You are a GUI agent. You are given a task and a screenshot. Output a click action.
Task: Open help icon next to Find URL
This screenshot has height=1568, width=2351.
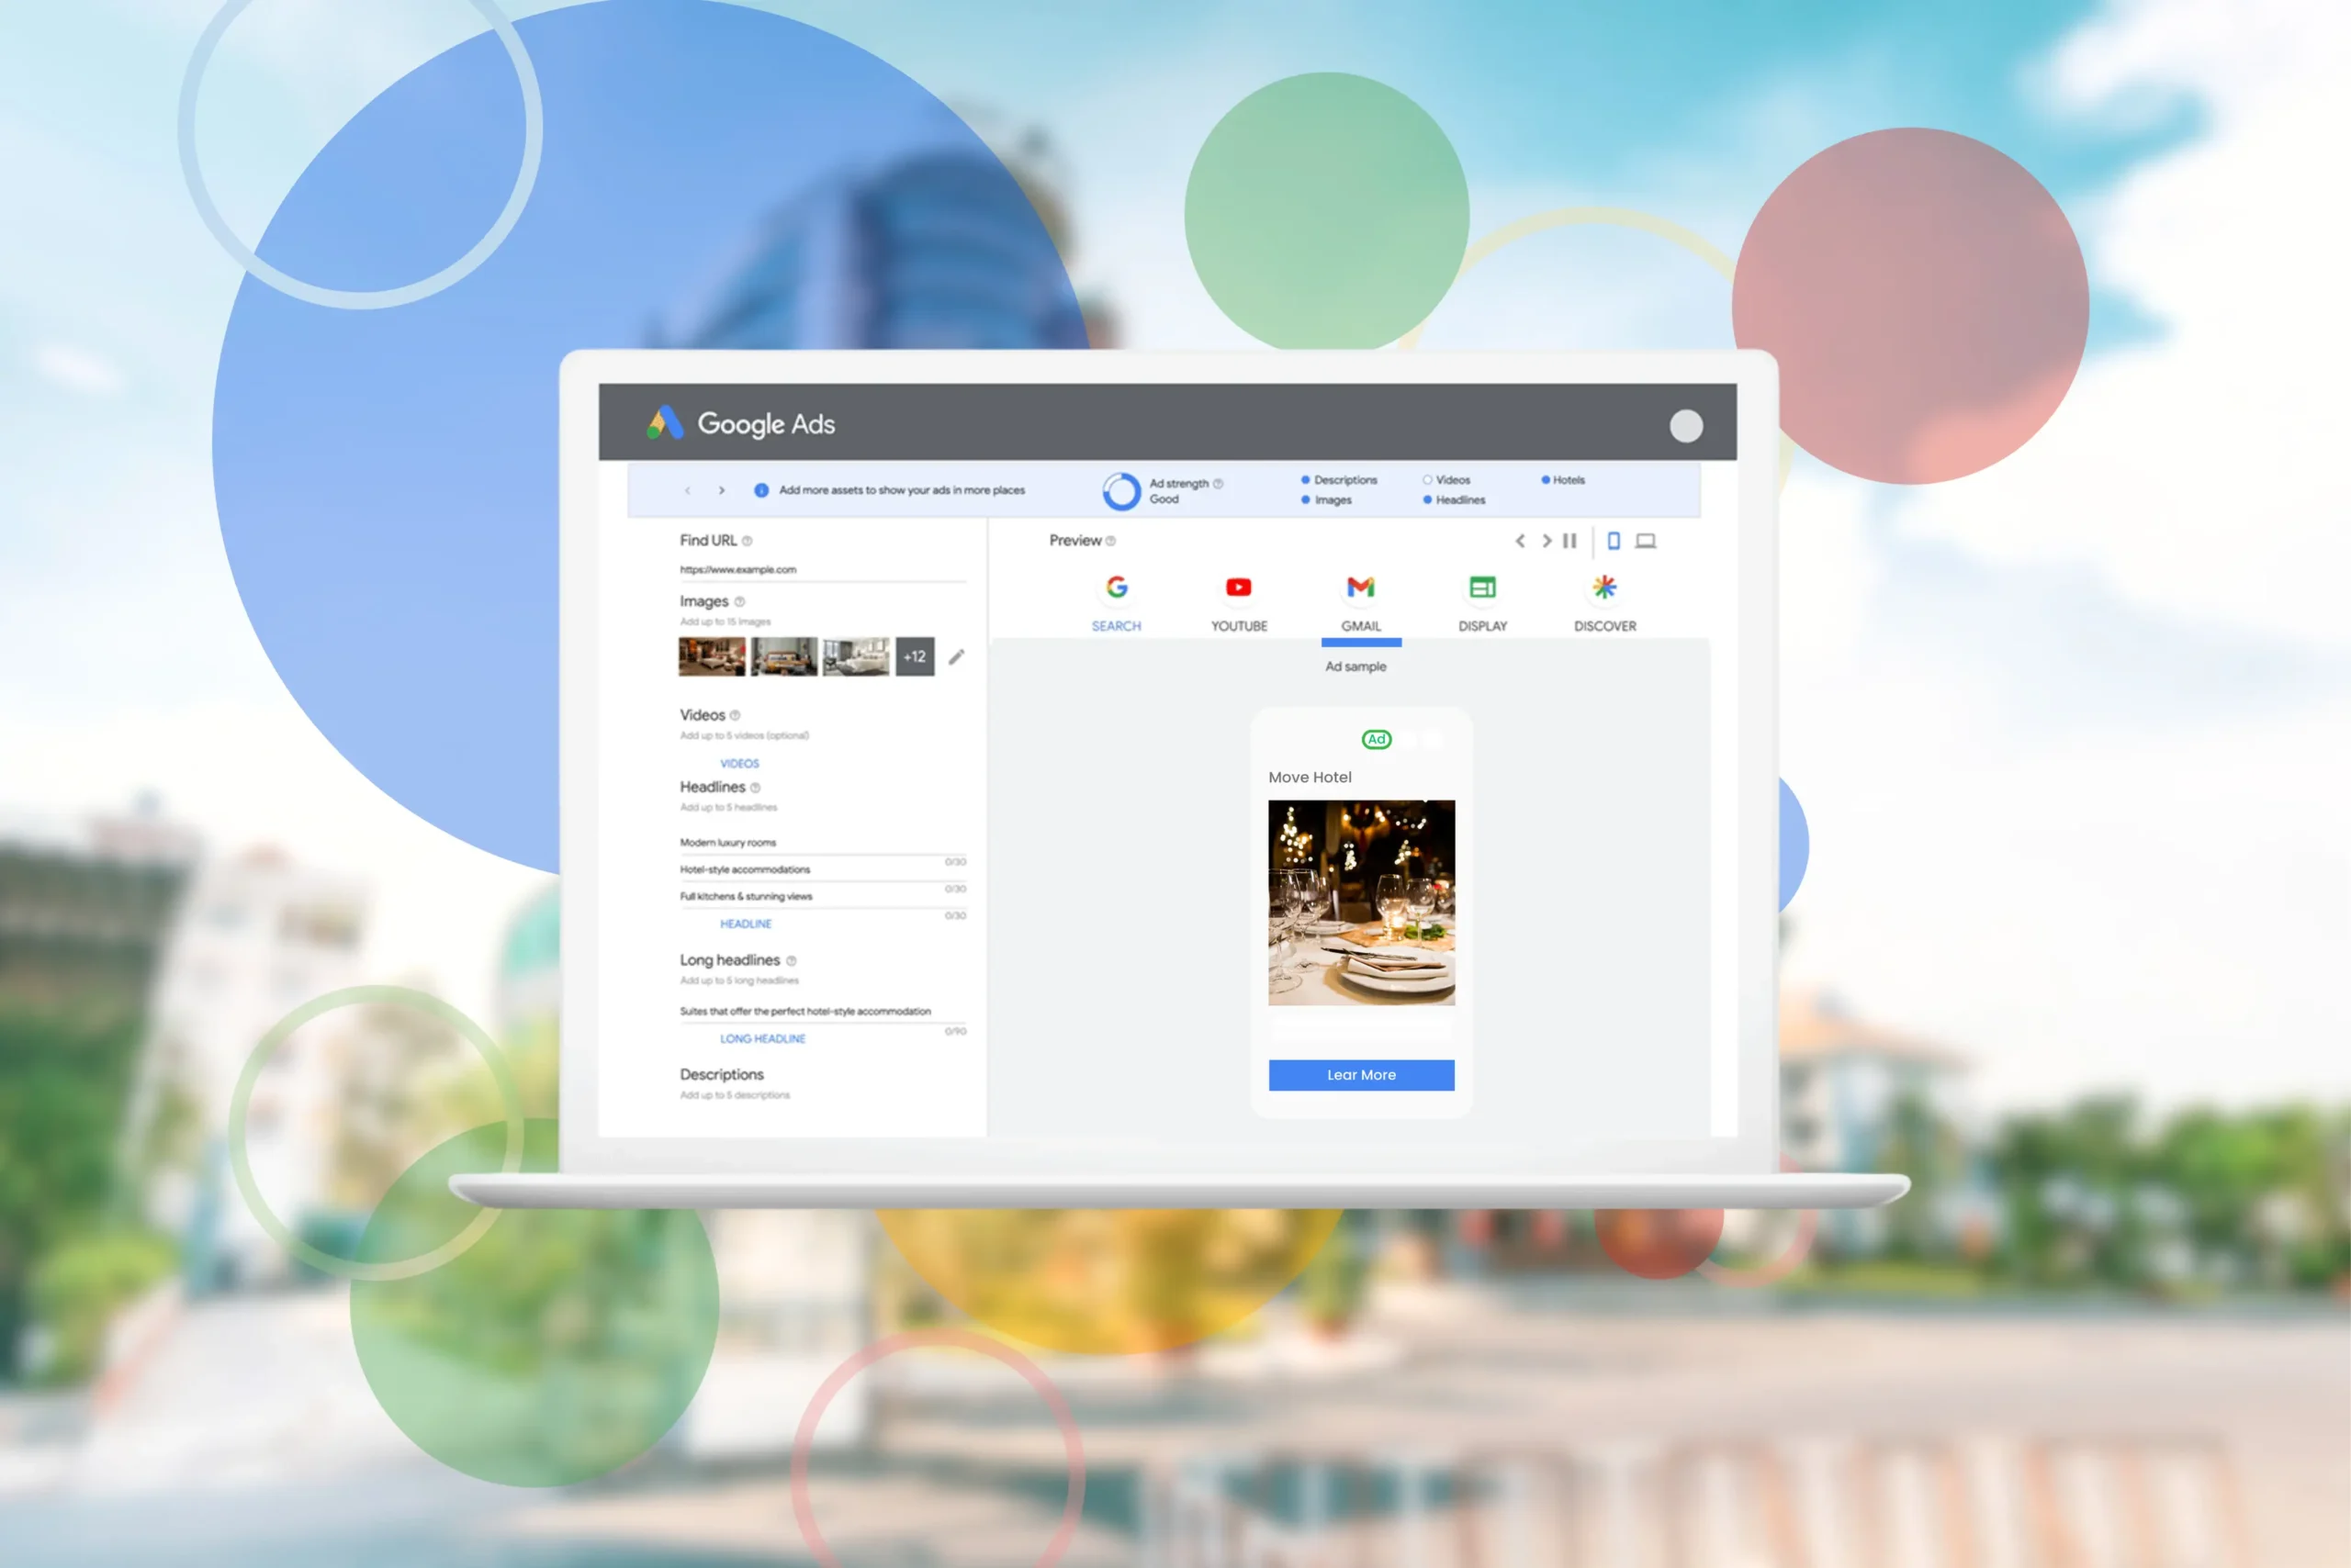tap(748, 541)
